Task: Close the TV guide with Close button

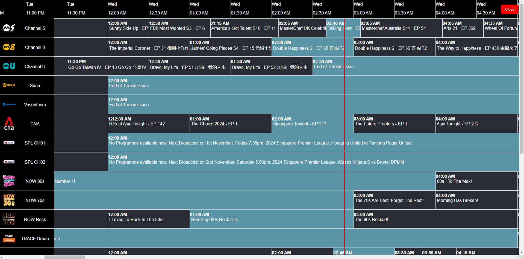Action: [510, 9]
